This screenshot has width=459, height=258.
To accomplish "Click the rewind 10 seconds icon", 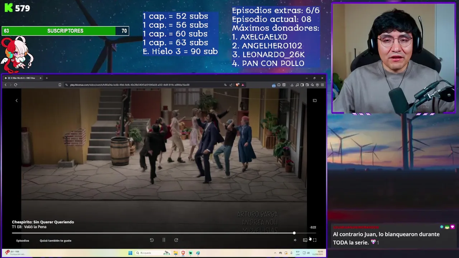I will 152,240.
